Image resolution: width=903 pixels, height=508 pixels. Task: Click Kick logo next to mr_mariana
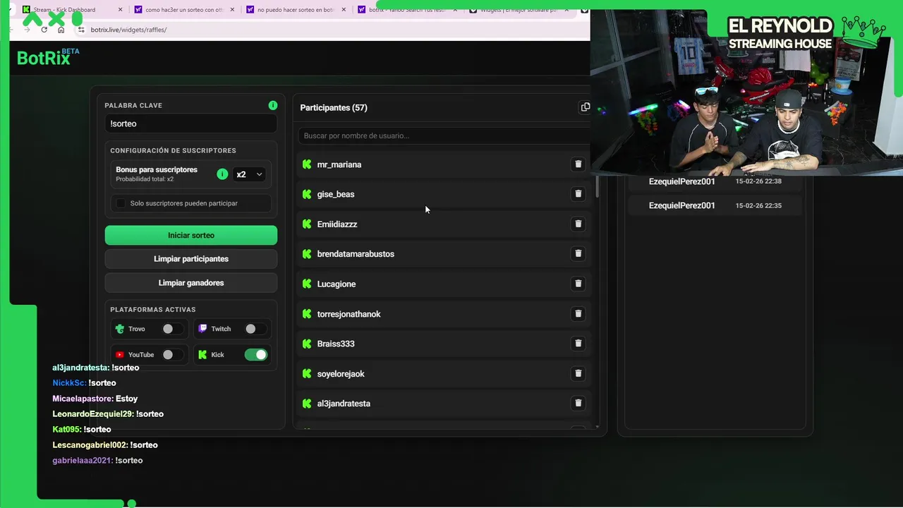coord(307,164)
